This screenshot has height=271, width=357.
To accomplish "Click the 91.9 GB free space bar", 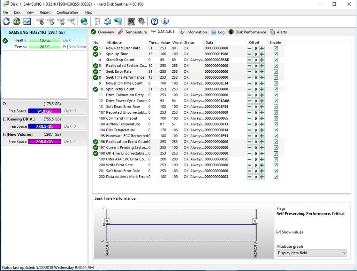I will pyautogui.click(x=44, y=111).
